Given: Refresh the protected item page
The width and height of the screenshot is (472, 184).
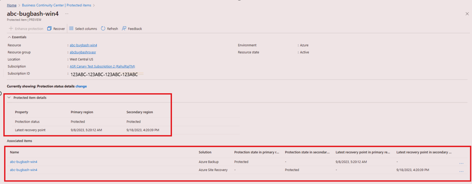Looking at the screenshot, I should tap(109, 28).
